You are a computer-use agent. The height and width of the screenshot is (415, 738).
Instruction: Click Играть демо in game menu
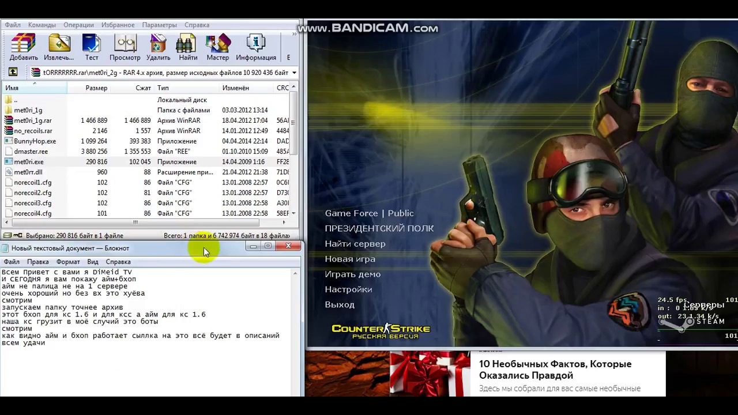point(352,274)
